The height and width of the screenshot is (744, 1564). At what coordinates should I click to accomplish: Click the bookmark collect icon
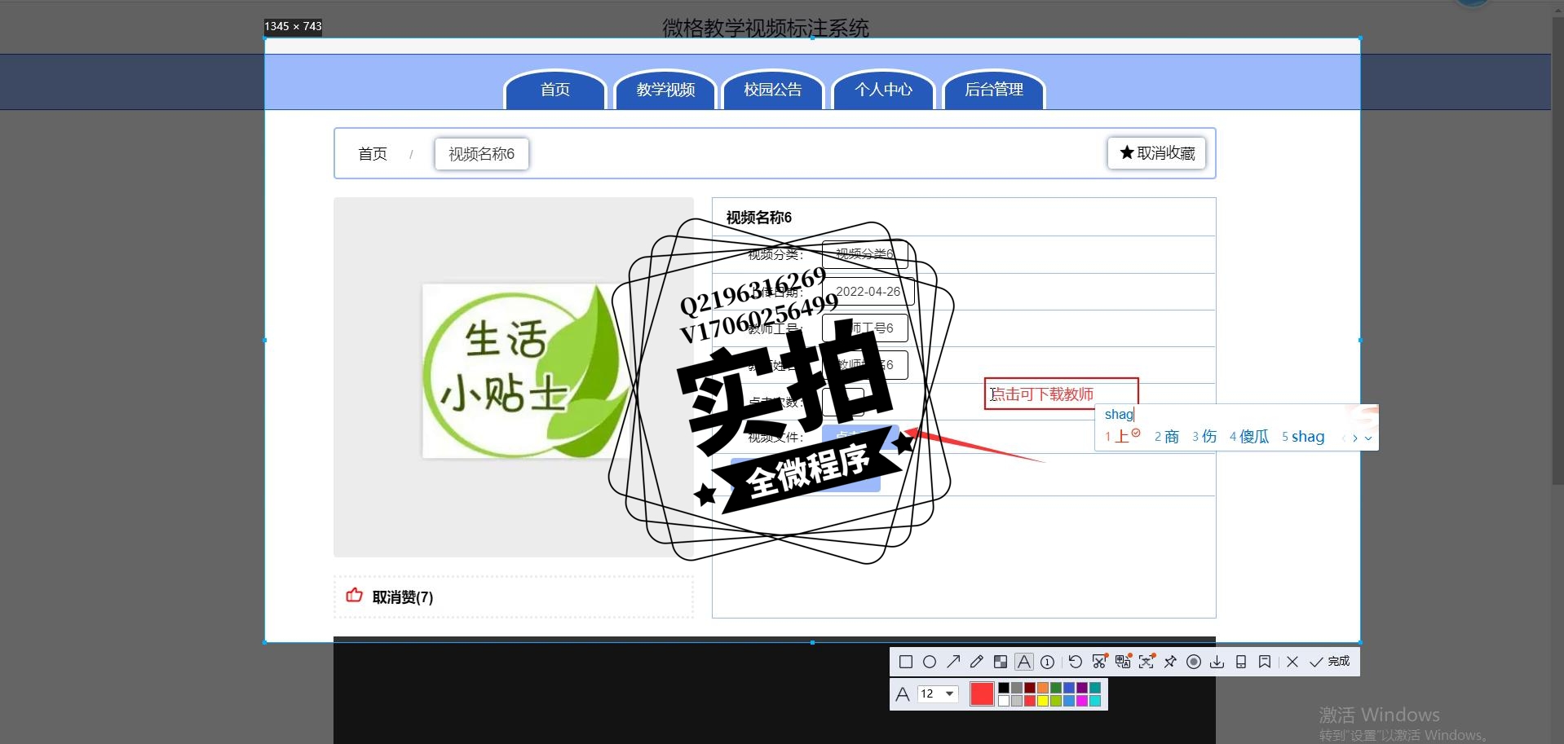1265,662
